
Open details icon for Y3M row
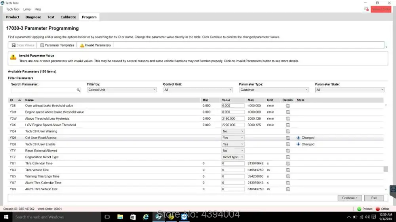(287, 112)
